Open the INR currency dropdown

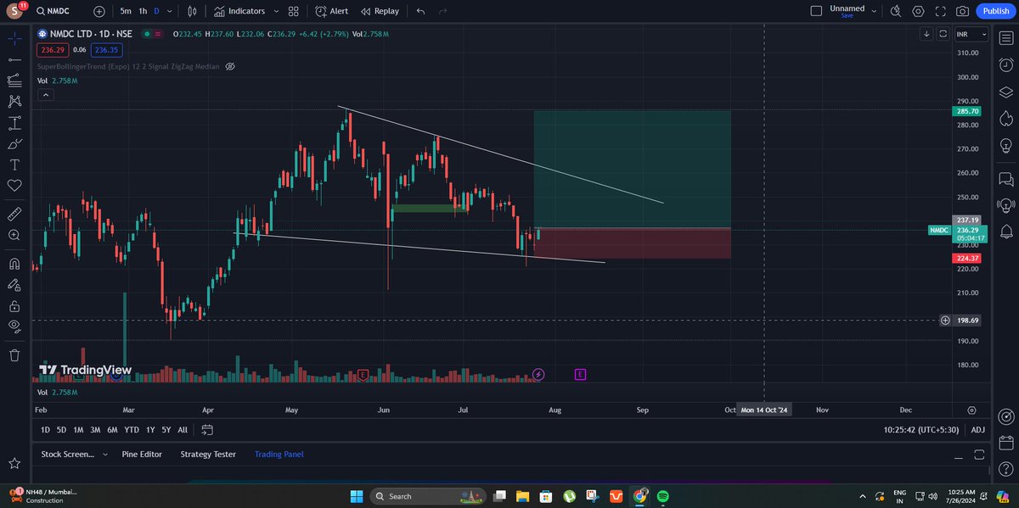[x=971, y=34]
